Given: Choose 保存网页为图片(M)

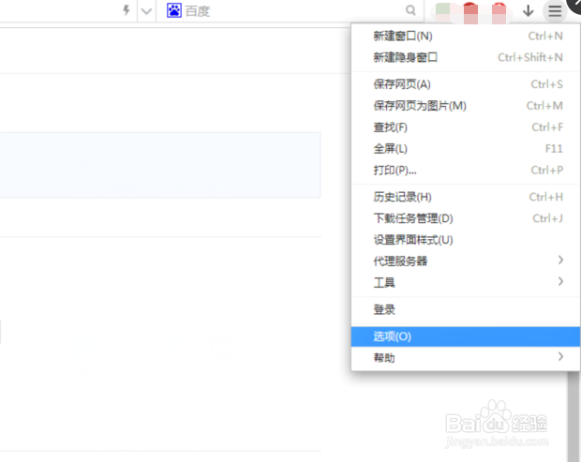Looking at the screenshot, I should pyautogui.click(x=466, y=106).
